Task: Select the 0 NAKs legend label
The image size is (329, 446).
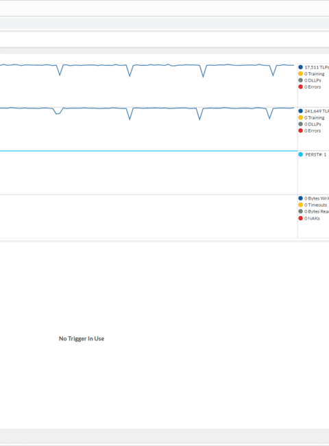Action: 313,218
